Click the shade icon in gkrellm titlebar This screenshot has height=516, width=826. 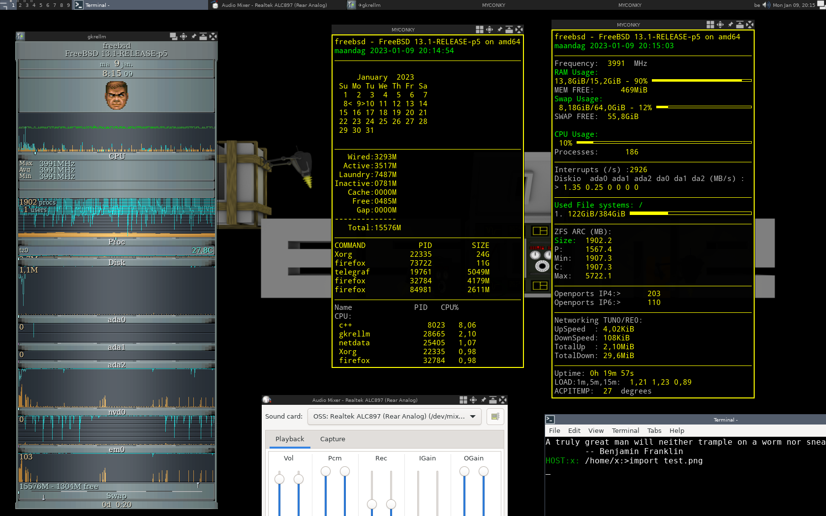pyautogui.click(x=203, y=36)
